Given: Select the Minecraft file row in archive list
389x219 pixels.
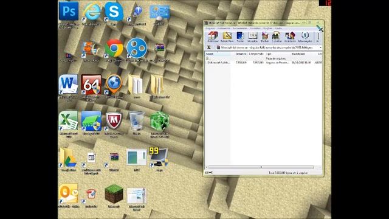Looking at the screenshot, I should (x=264, y=63).
